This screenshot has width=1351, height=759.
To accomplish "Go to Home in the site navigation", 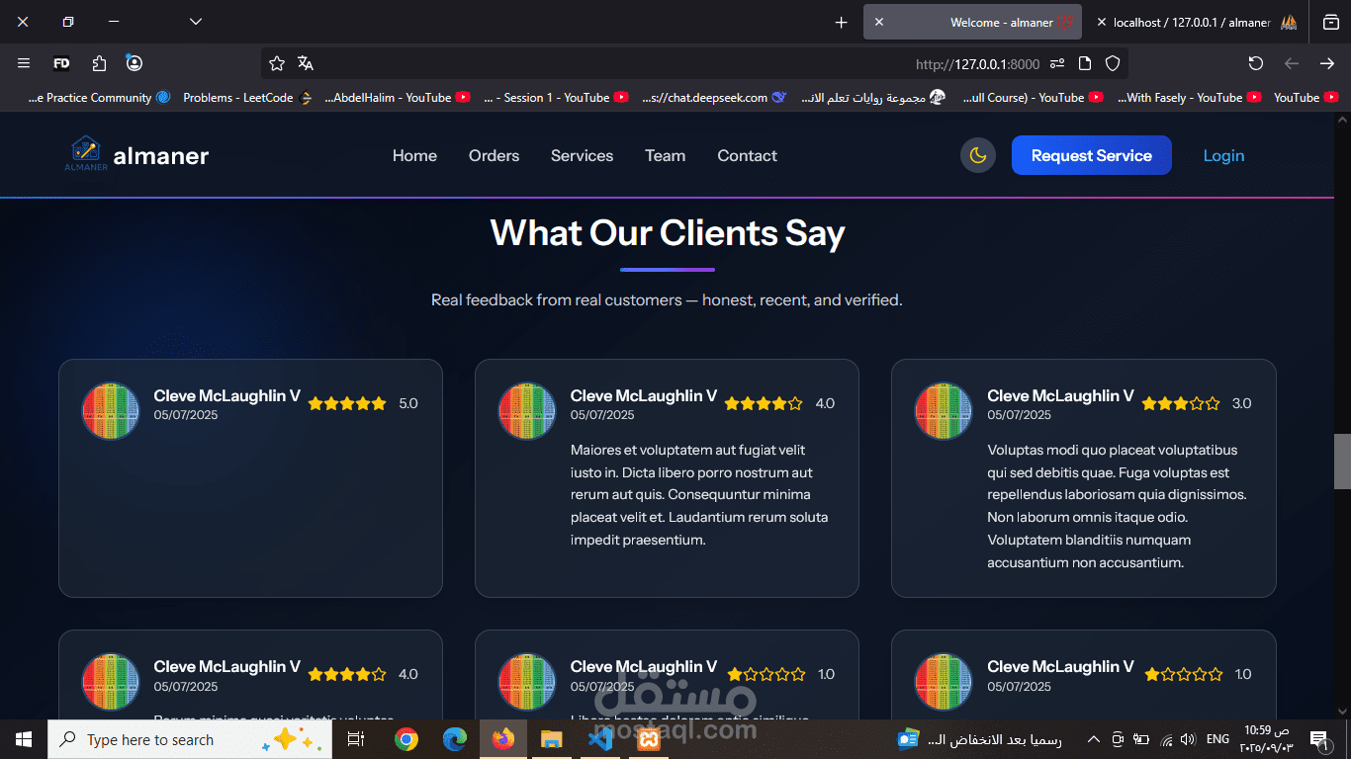I will point(414,156).
